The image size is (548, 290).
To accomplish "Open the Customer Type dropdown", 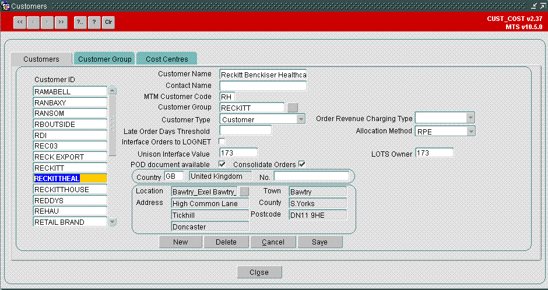I will point(301,119).
